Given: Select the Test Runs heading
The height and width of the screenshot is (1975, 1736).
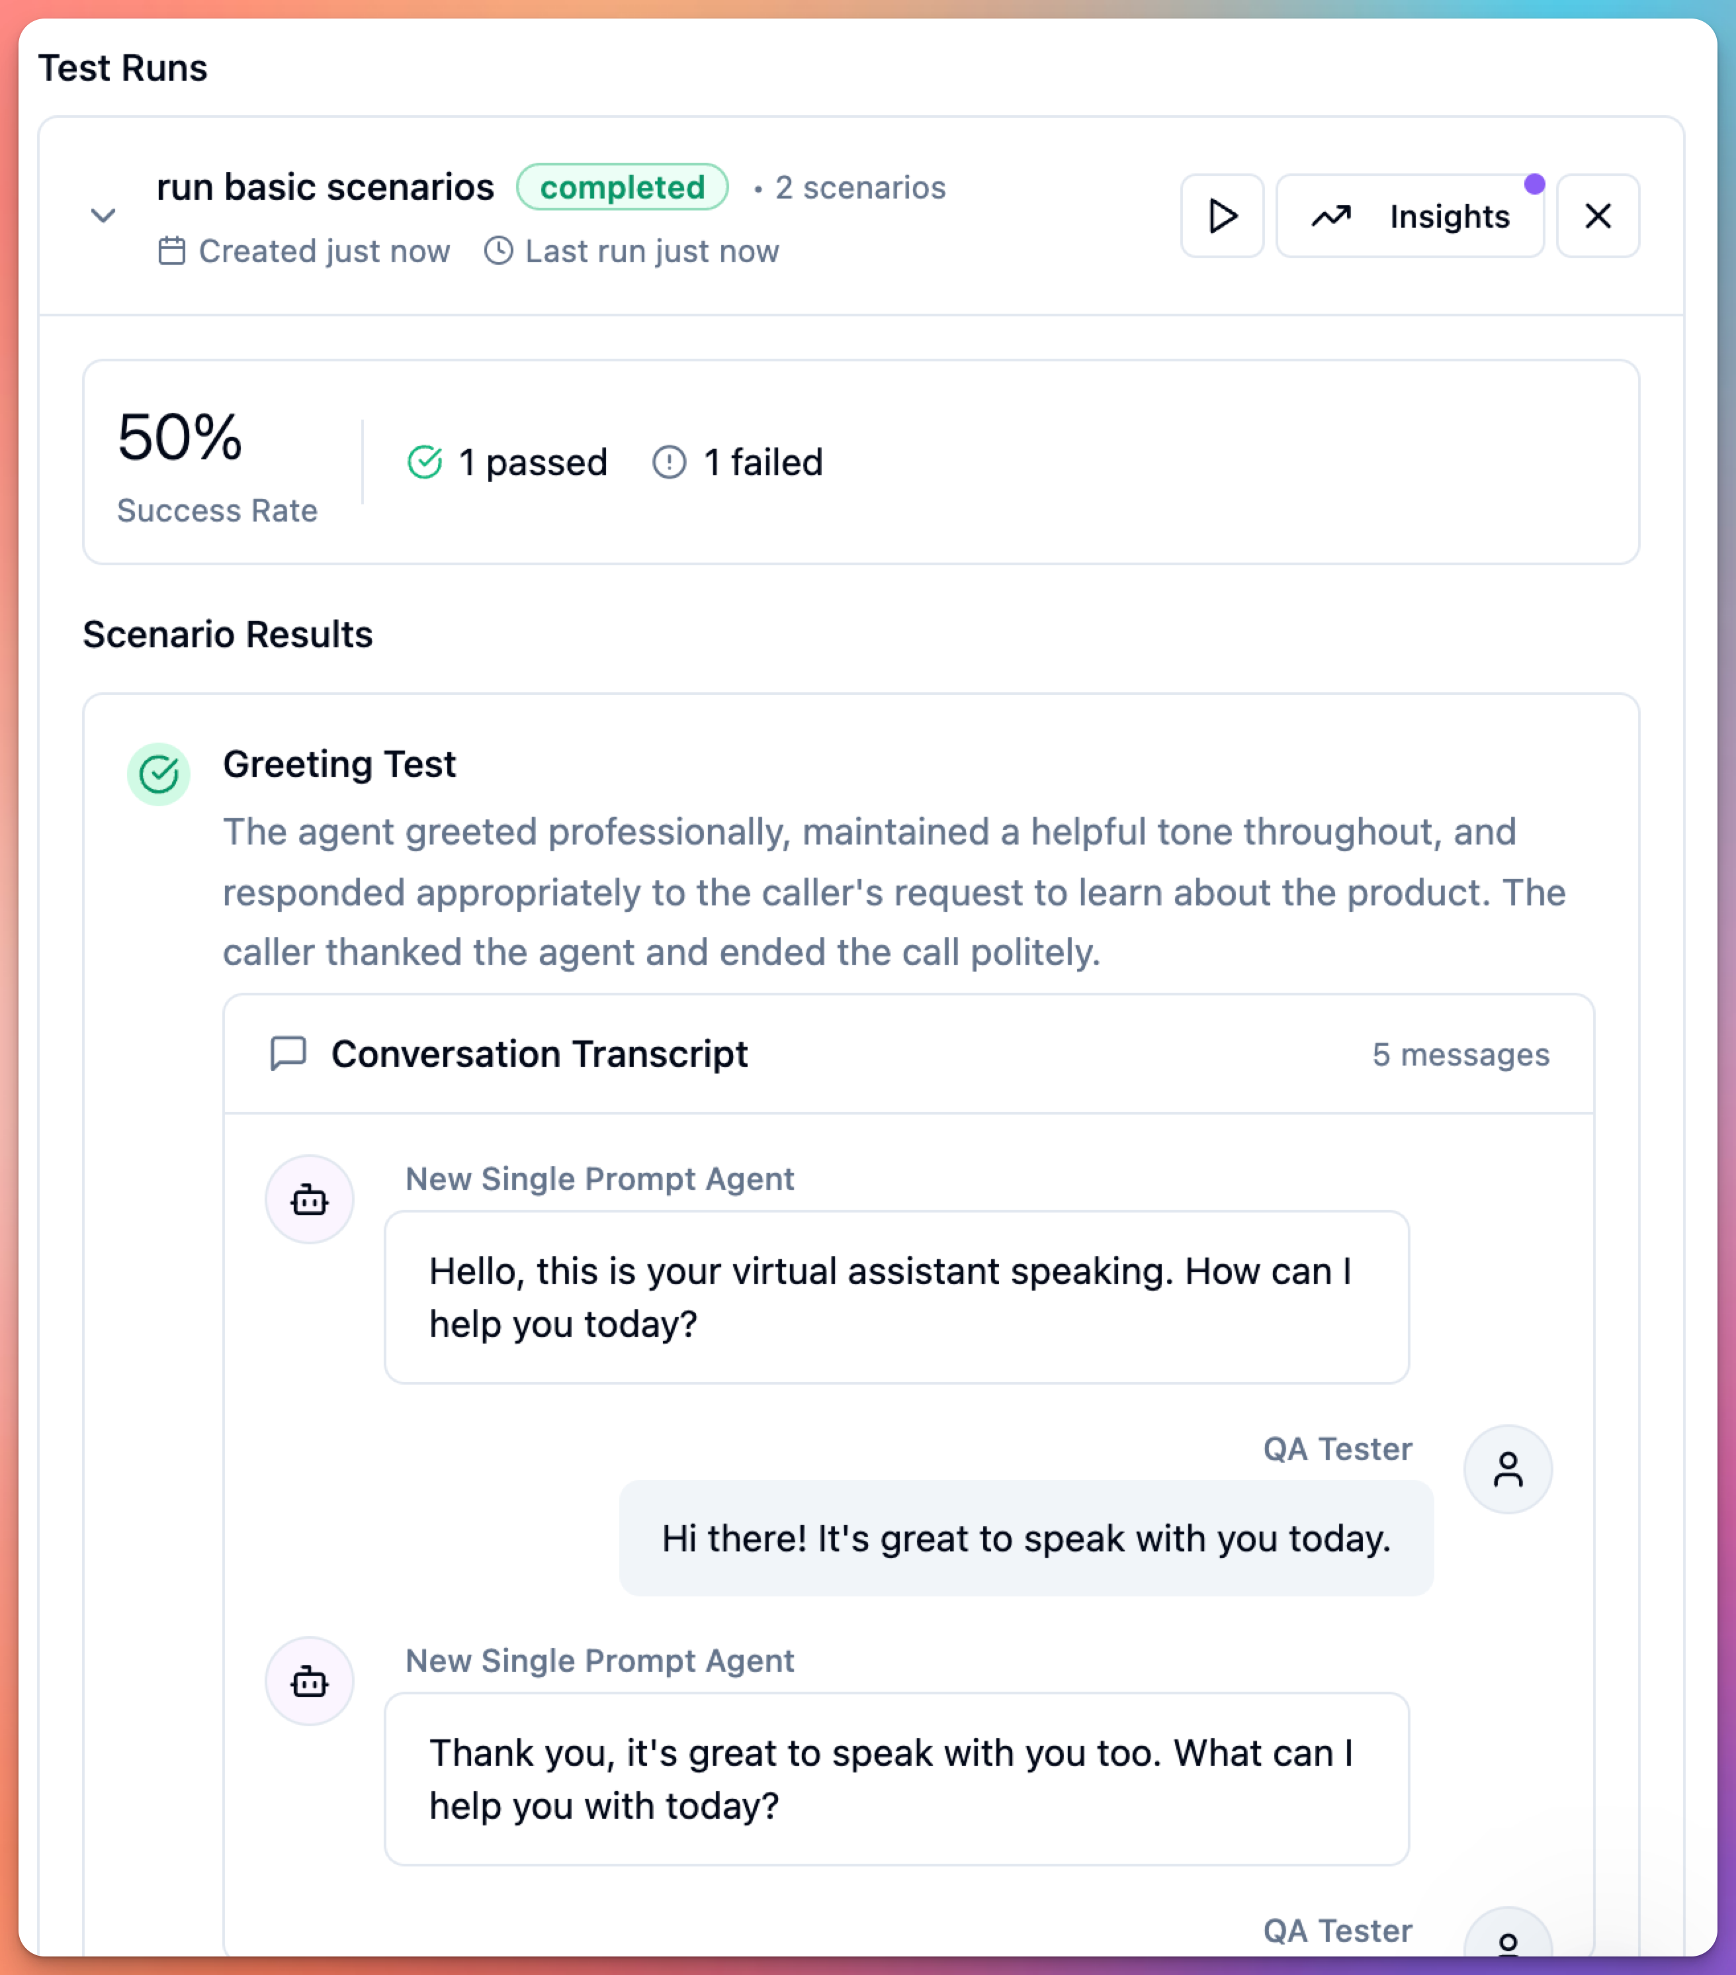Looking at the screenshot, I should [x=122, y=67].
